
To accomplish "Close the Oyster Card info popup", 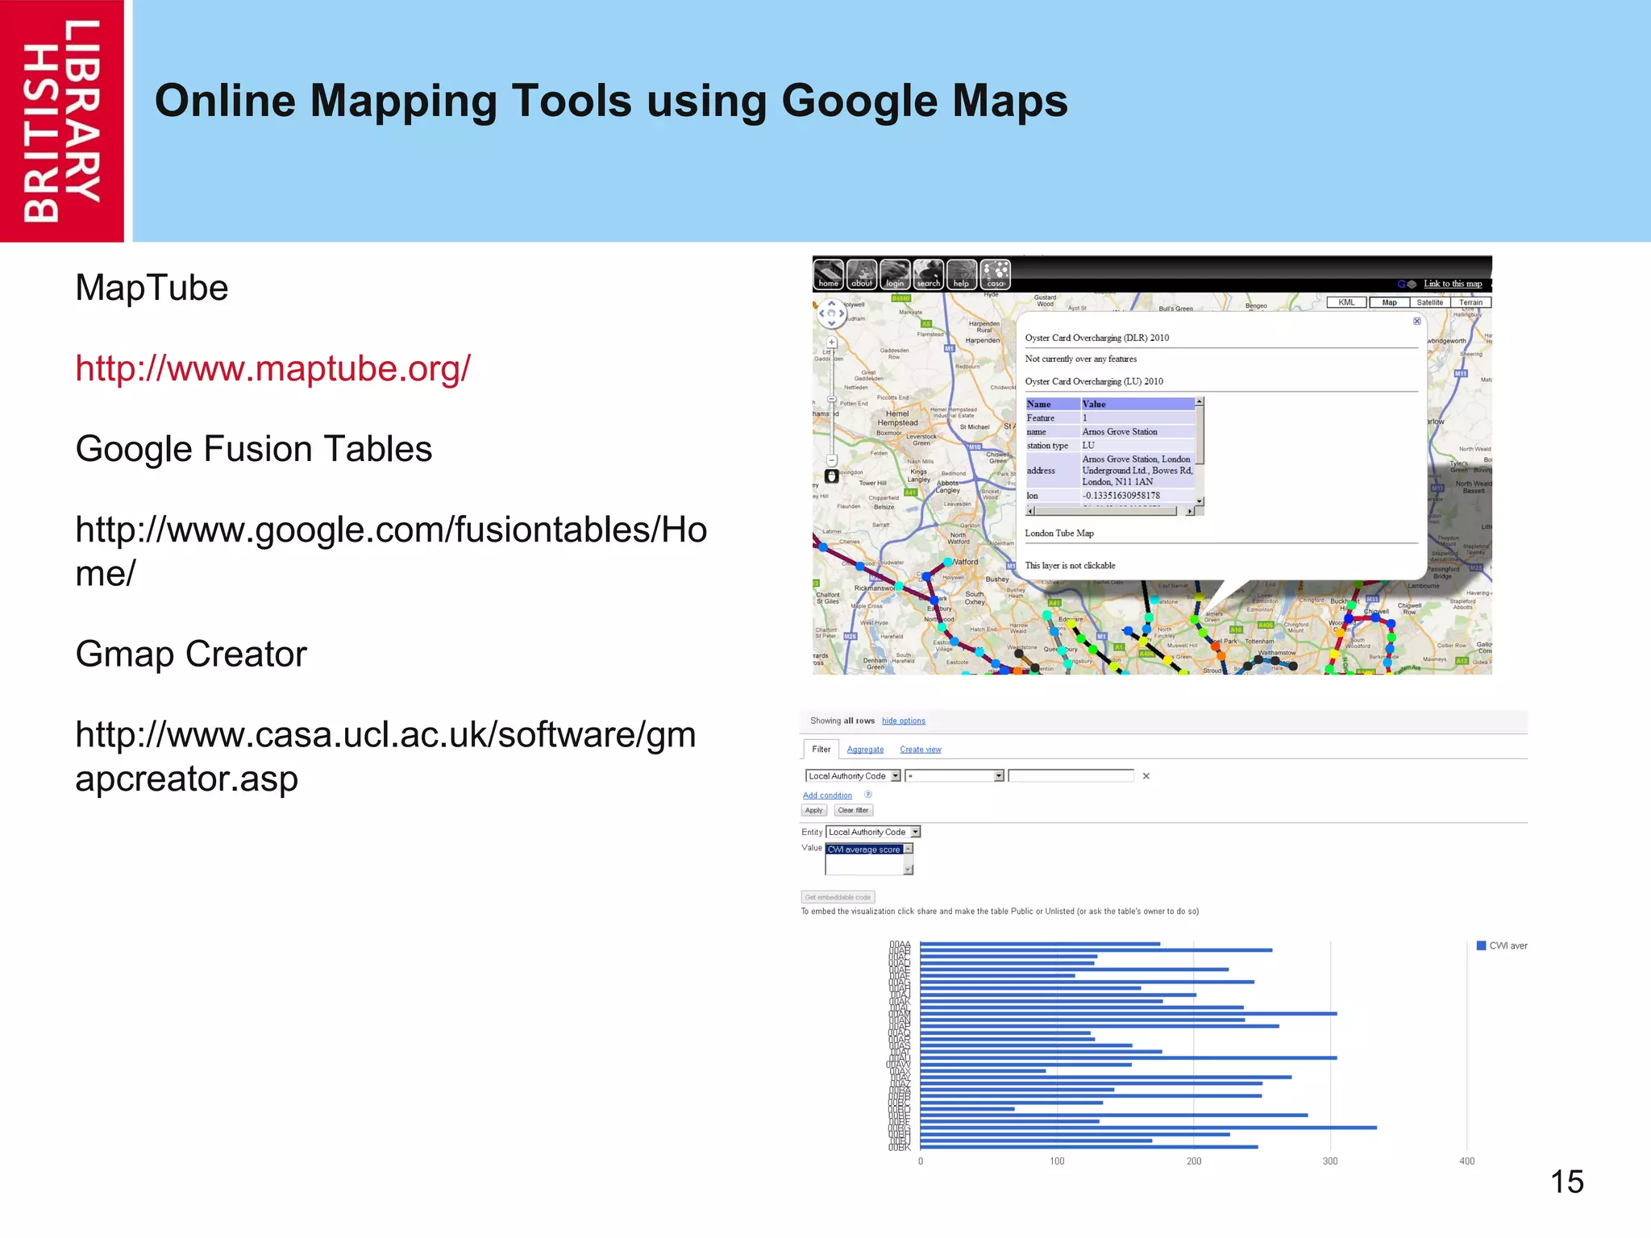I will [x=1416, y=321].
